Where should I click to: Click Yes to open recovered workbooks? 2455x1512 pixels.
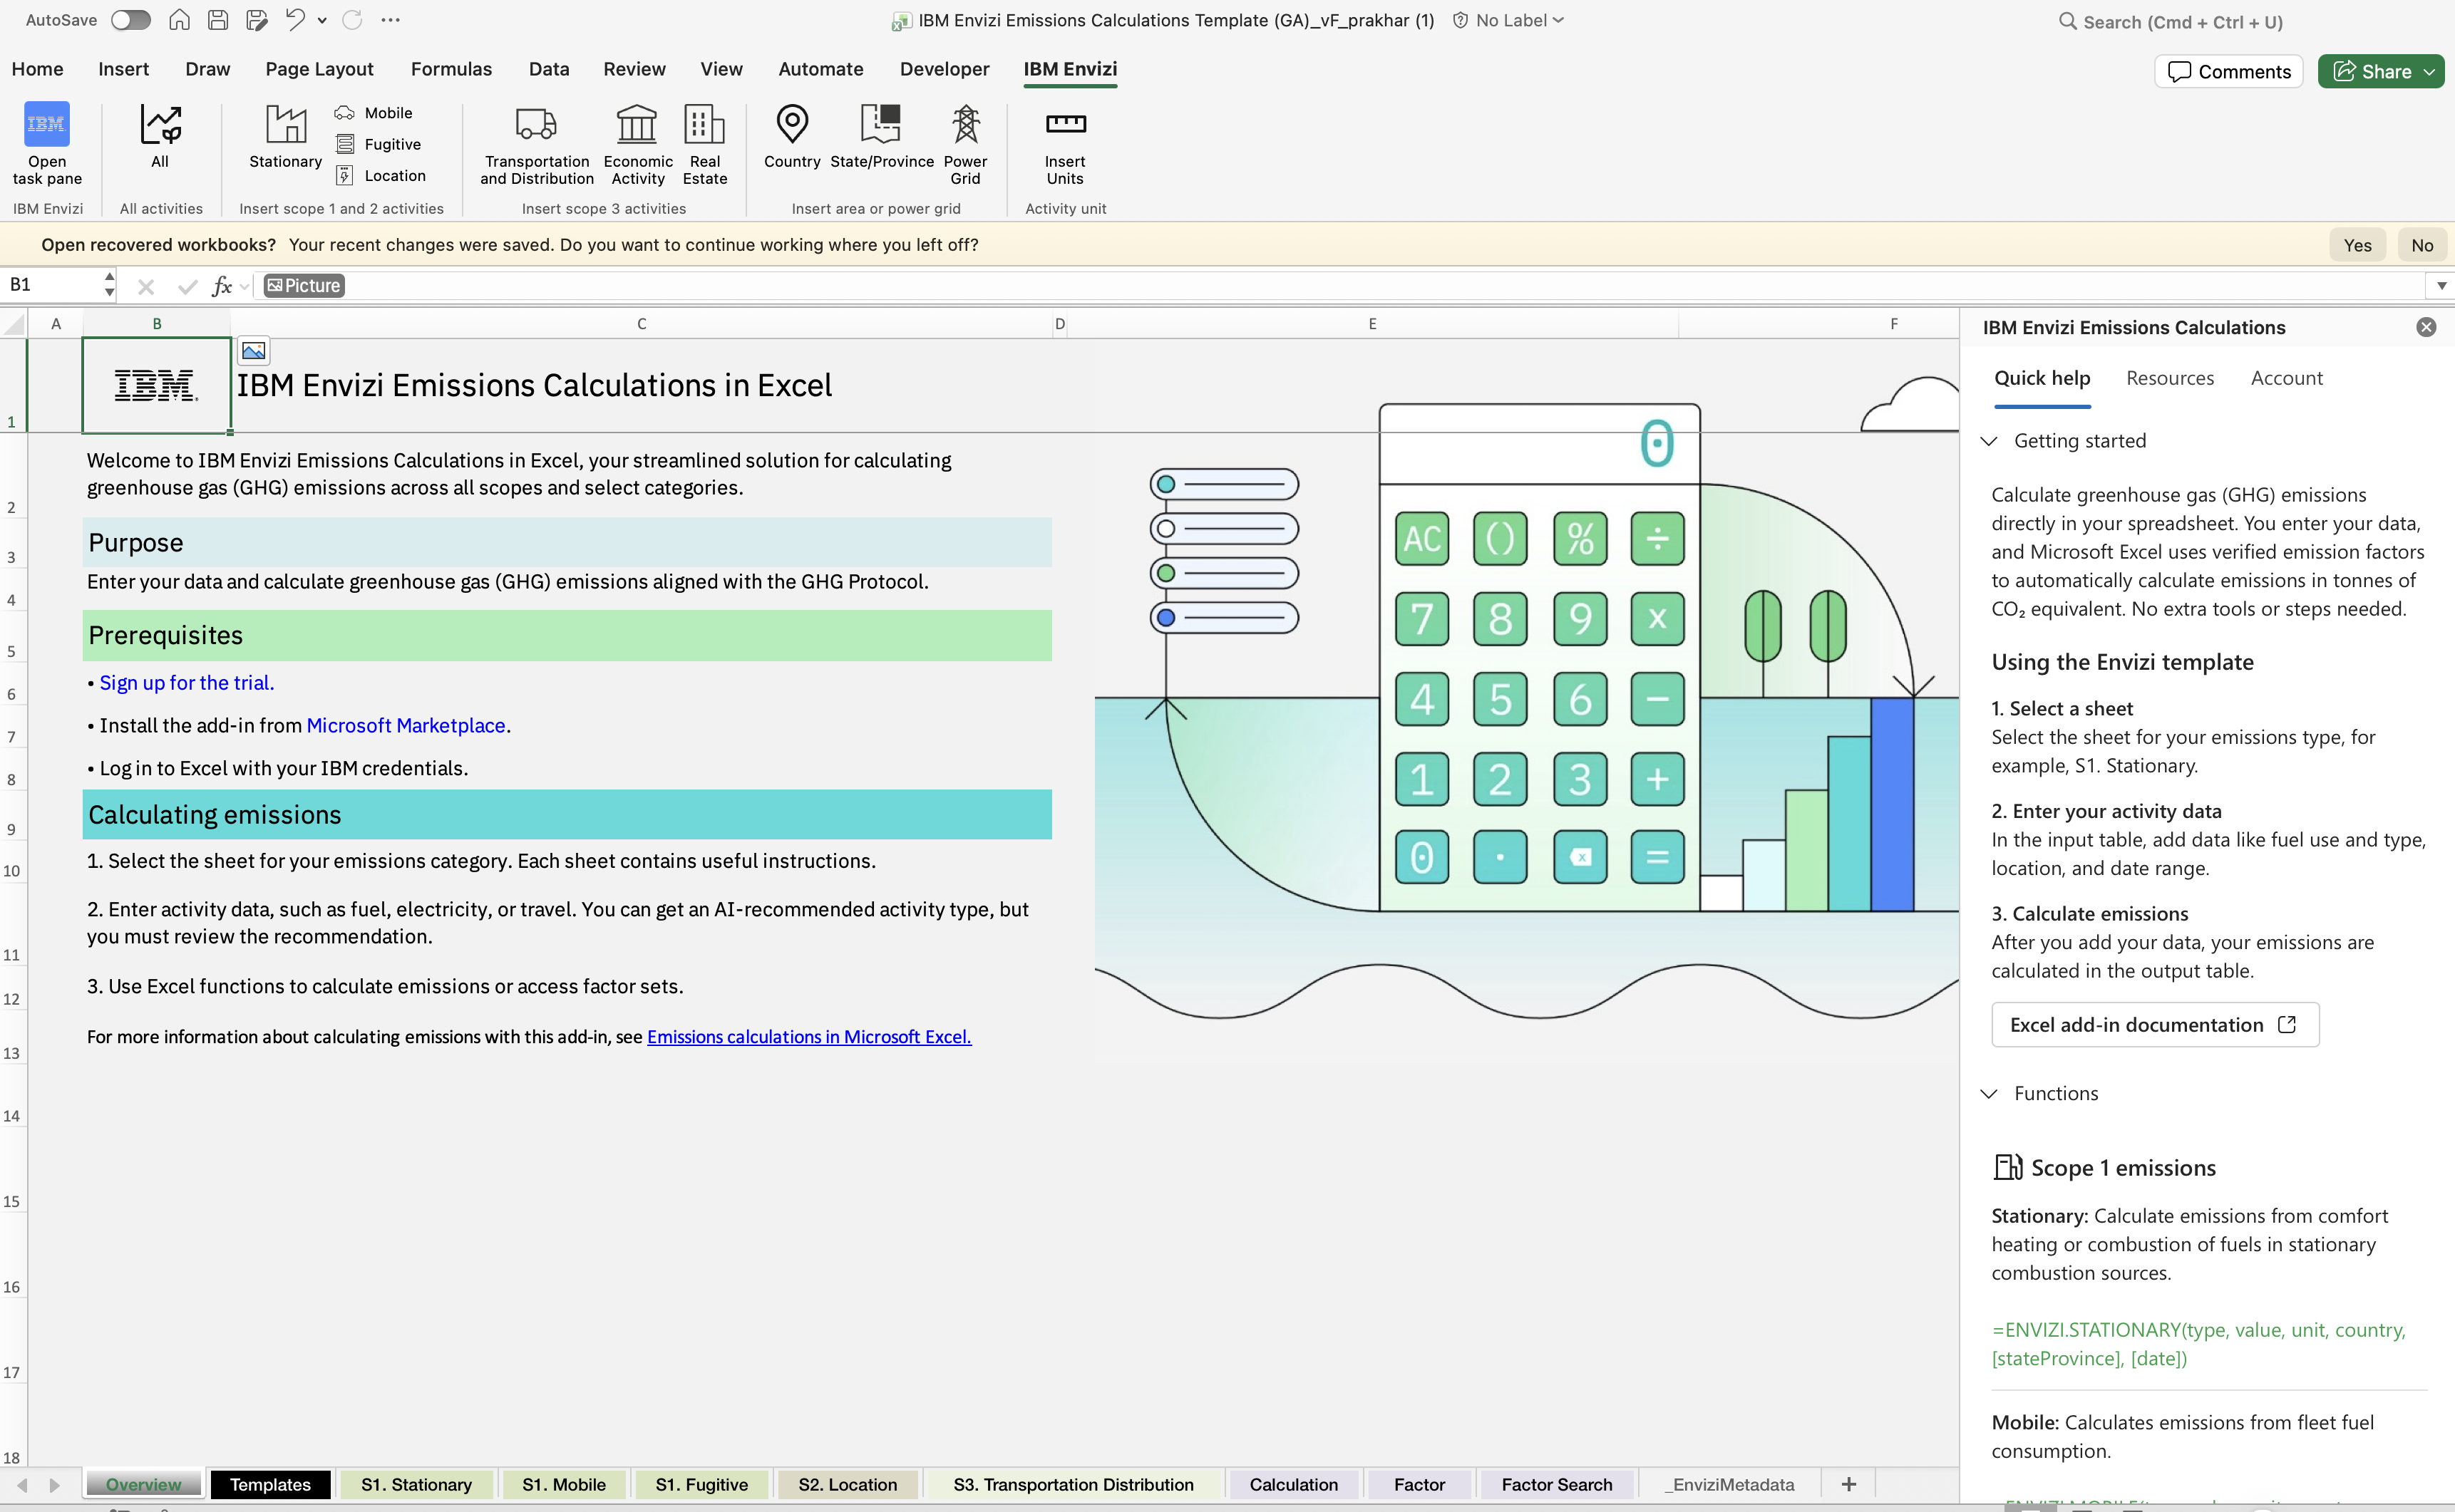pyautogui.click(x=2357, y=245)
